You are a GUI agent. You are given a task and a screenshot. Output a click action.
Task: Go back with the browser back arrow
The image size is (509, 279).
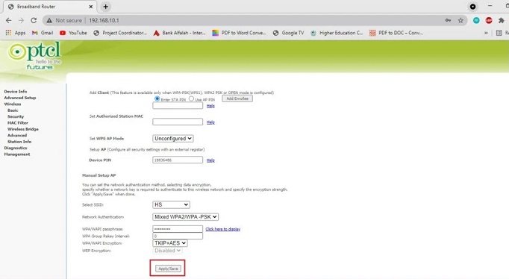8,20
